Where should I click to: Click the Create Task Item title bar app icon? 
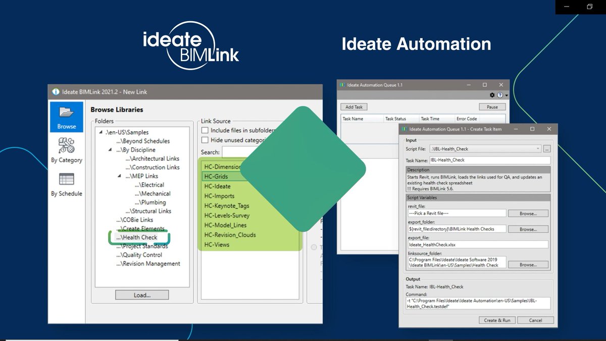(404, 129)
